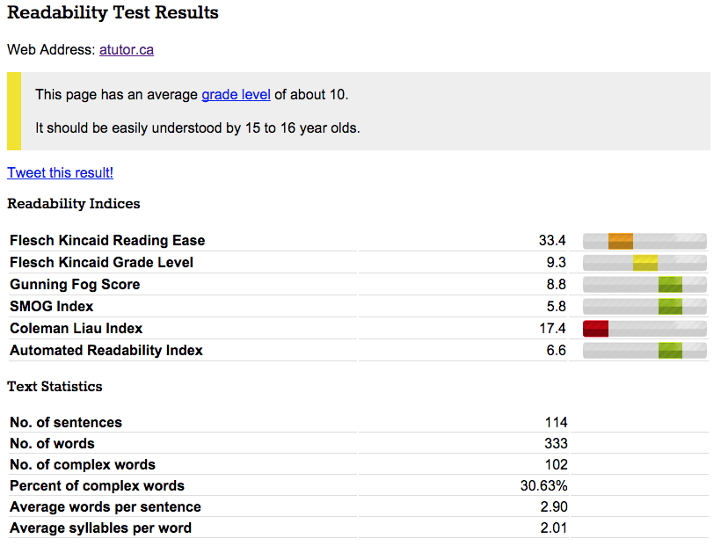The height and width of the screenshot is (553, 721).
Task: Click the grade level hyperlink
Action: click(236, 94)
